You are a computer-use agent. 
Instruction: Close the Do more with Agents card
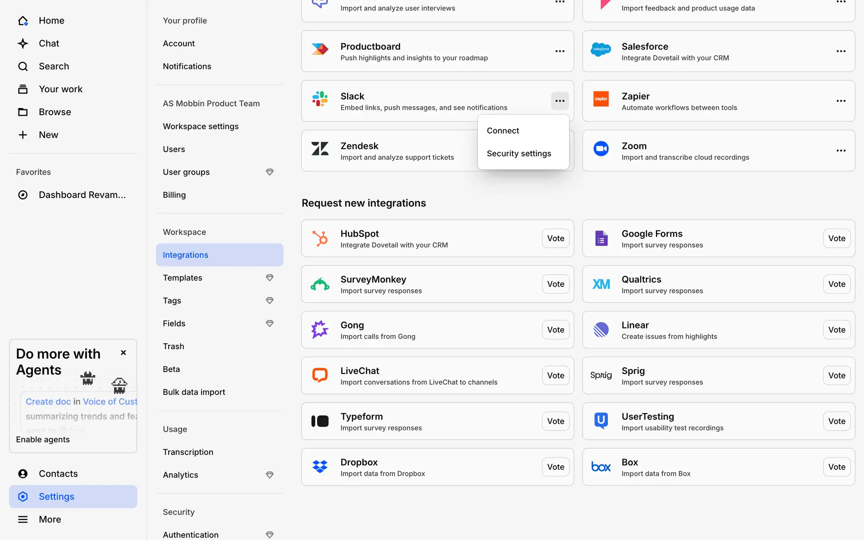(123, 353)
